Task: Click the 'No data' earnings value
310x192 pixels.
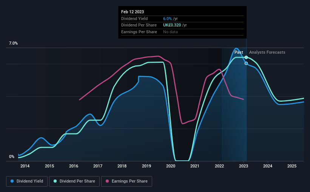Action: [x=170, y=32]
